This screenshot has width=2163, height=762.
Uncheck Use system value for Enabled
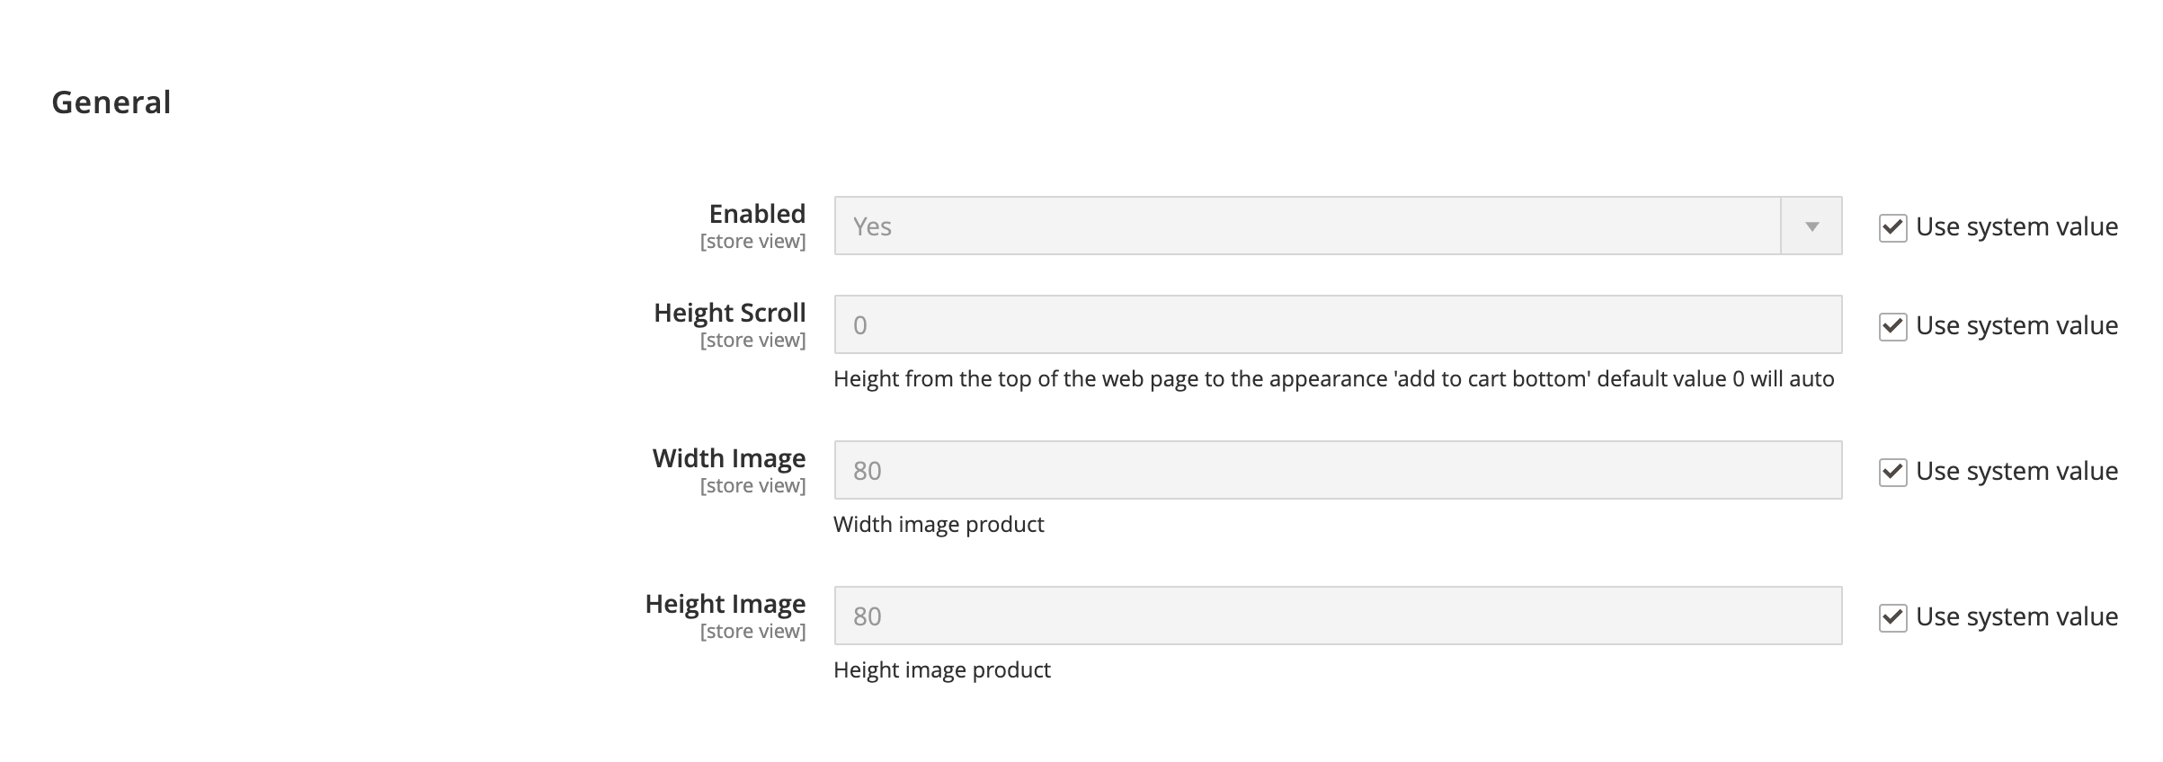pos(1892,227)
